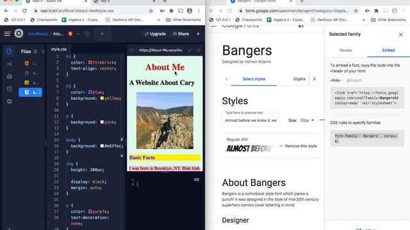Open Algebra 2 bookmark in left Chrome
This screenshot has height=230, width=410.
tap(81, 20)
